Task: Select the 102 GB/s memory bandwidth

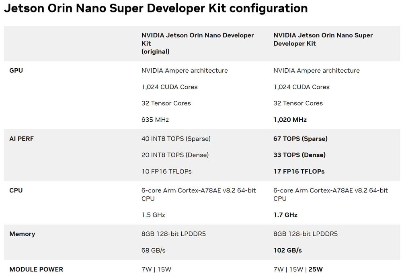Action: point(287,250)
